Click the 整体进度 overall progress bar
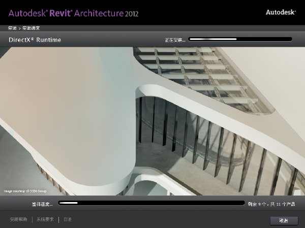Screen dimensions: 305x228 [151, 203]
